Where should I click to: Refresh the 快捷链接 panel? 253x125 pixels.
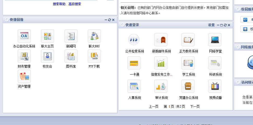point(110,20)
